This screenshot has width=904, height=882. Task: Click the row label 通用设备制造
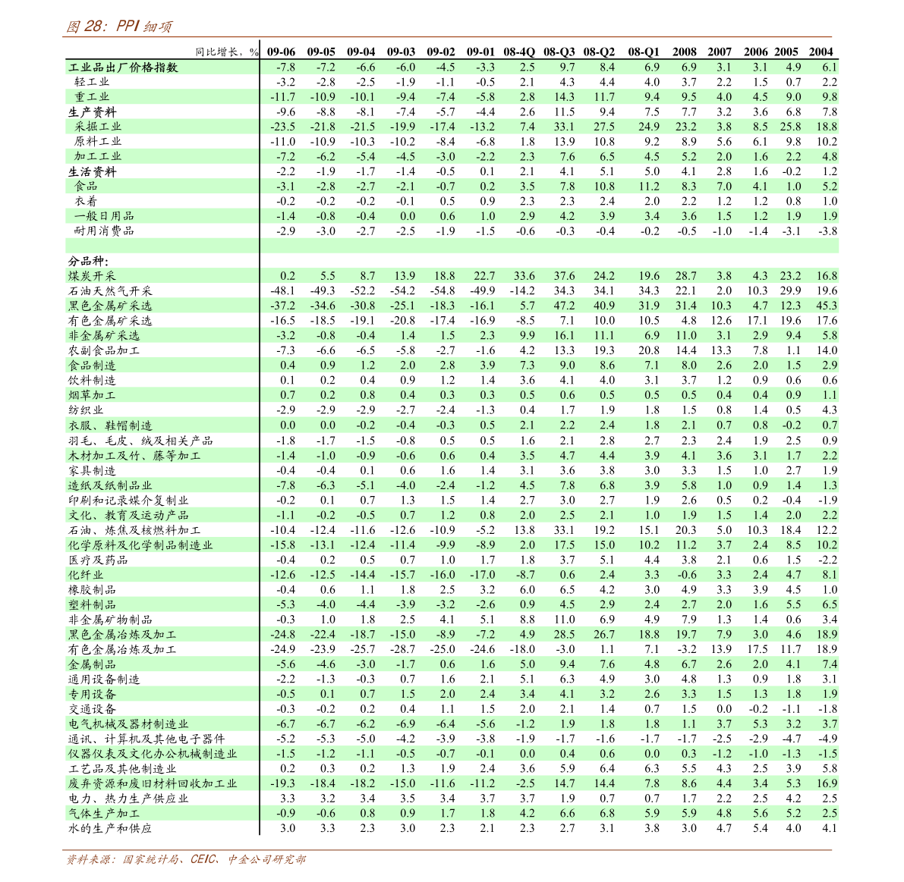coord(104,680)
